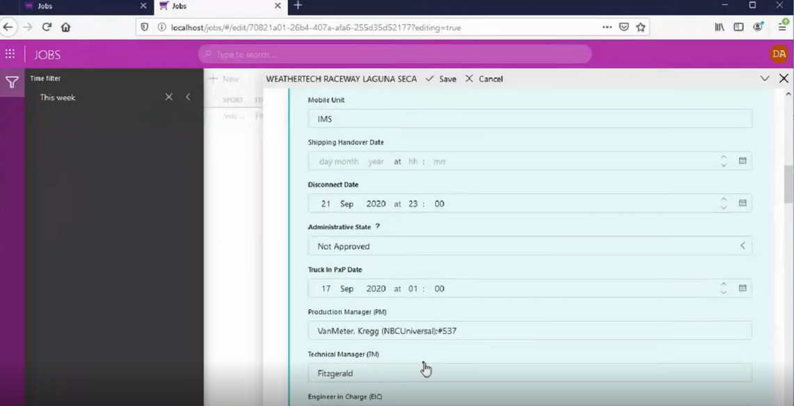Click the browser address bar URL
The height and width of the screenshot is (406, 794).
pyautogui.click(x=316, y=28)
